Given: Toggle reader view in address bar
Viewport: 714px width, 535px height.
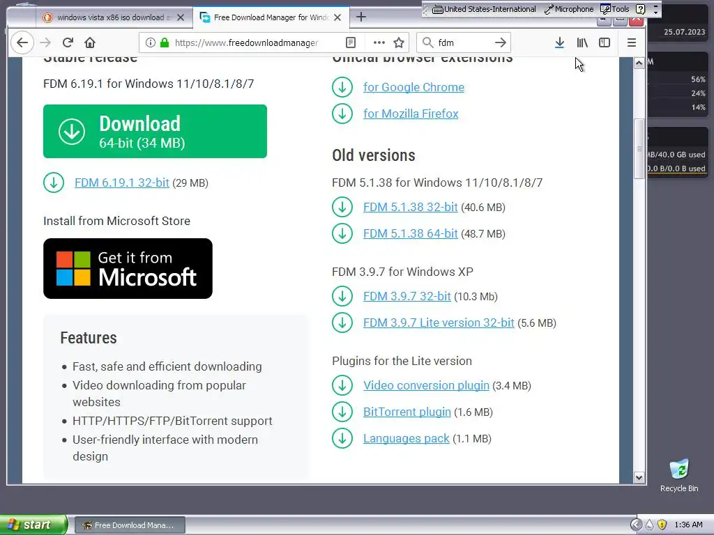Looking at the screenshot, I should [351, 42].
